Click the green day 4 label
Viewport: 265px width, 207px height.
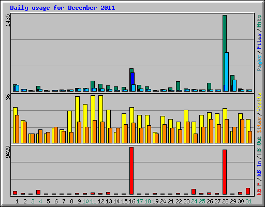(x=40, y=201)
